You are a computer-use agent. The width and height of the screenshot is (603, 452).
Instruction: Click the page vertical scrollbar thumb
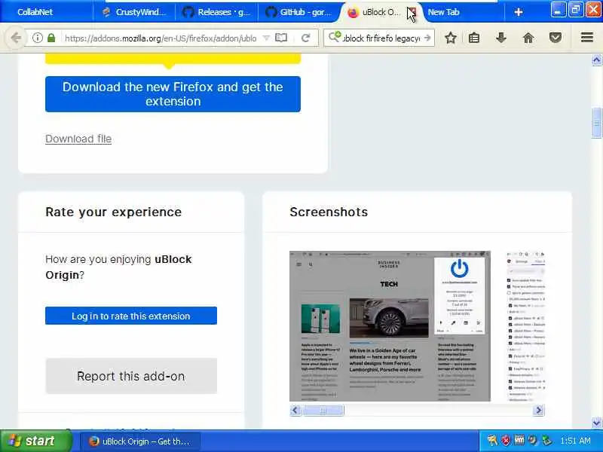(596, 123)
